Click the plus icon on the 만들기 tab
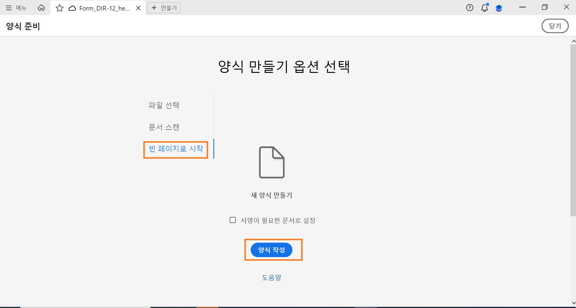 click(154, 8)
